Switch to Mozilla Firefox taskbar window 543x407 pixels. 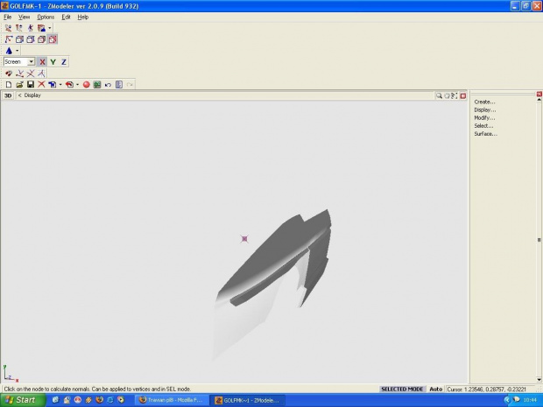coord(172,400)
